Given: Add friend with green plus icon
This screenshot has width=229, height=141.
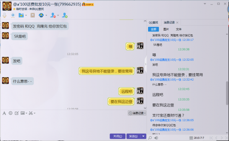Looking at the screenshot, I should coord(65,15).
